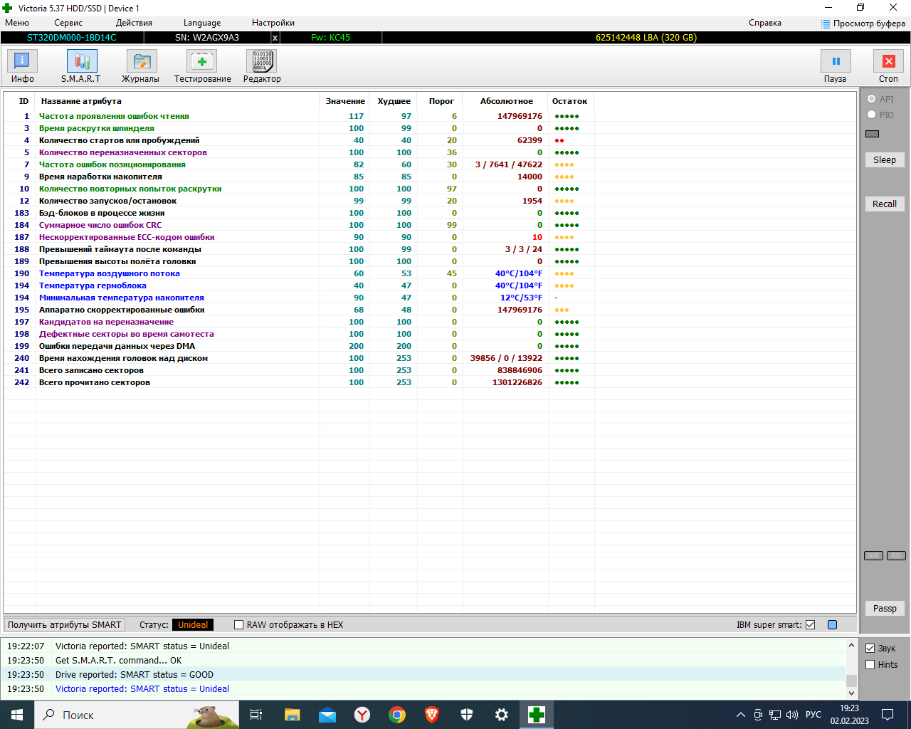Screen dimensions: 911x729
Task: Open the volume control in tray
Action: click(792, 715)
